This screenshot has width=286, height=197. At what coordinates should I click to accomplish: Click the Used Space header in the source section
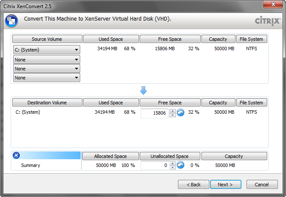click(111, 39)
